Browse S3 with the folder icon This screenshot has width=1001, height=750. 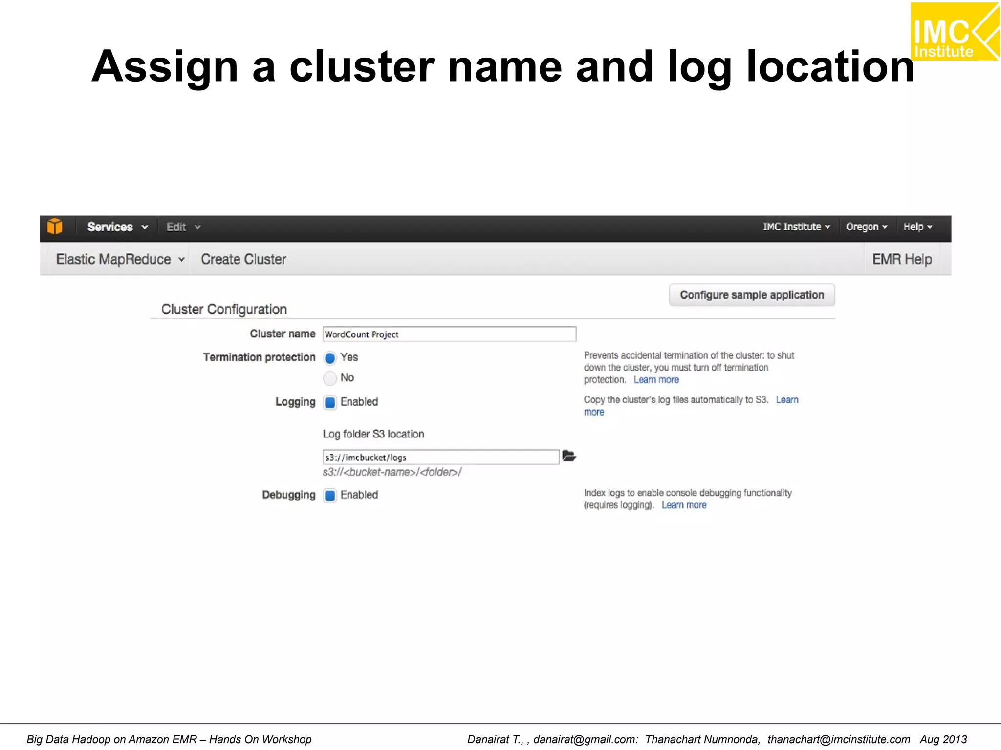point(569,456)
